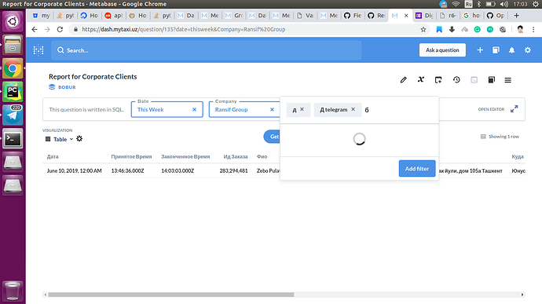
Task: Open Ubuntu dash search
Action: point(13,21)
